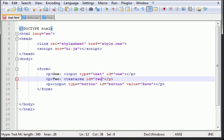This screenshot has width=224, height=140.
Task: Toggle show all characters pilcrow icon
Action: [x=142, y=9]
